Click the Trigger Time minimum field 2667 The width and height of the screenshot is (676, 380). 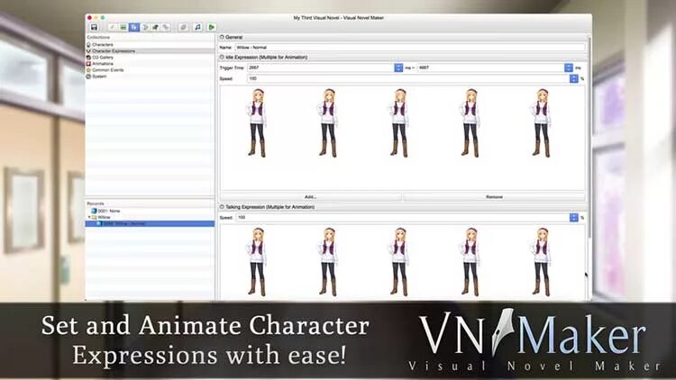(x=321, y=68)
